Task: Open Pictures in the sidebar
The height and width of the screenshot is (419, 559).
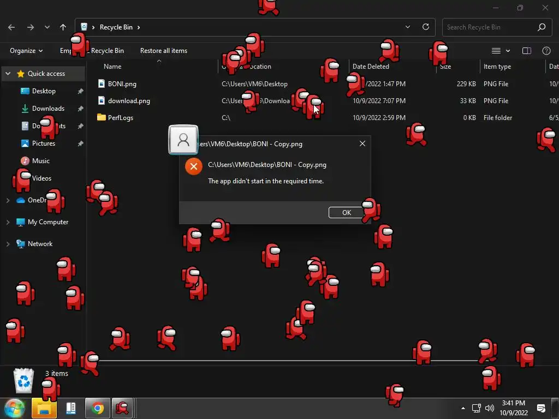Action: (x=44, y=143)
